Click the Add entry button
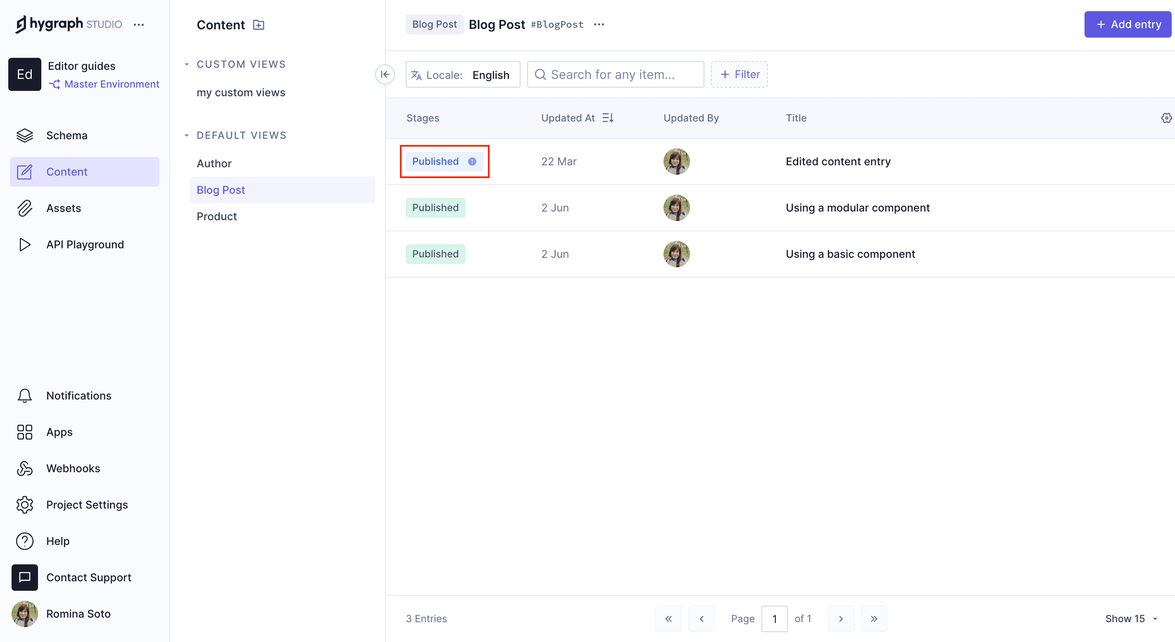1175x642 pixels. coord(1127,25)
